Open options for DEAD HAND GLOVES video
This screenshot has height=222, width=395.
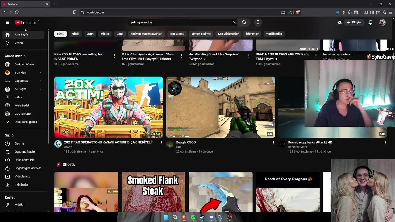[316, 56]
